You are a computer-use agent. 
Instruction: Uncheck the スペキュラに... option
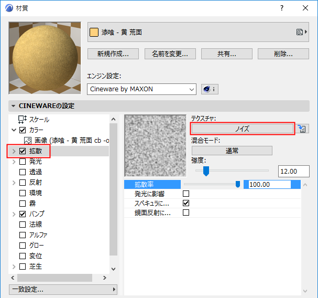pyautogui.click(x=186, y=203)
